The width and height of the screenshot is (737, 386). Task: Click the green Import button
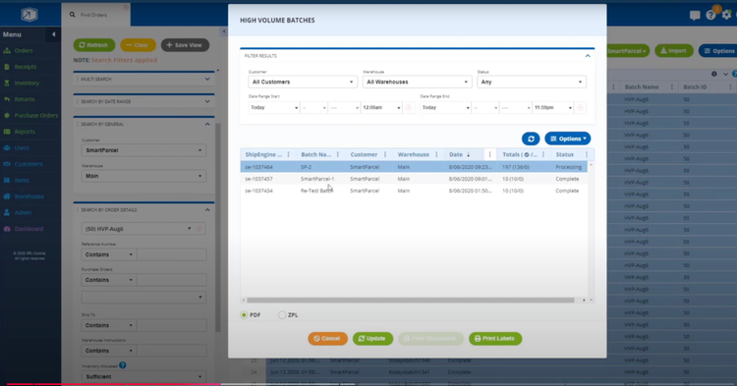tap(673, 51)
